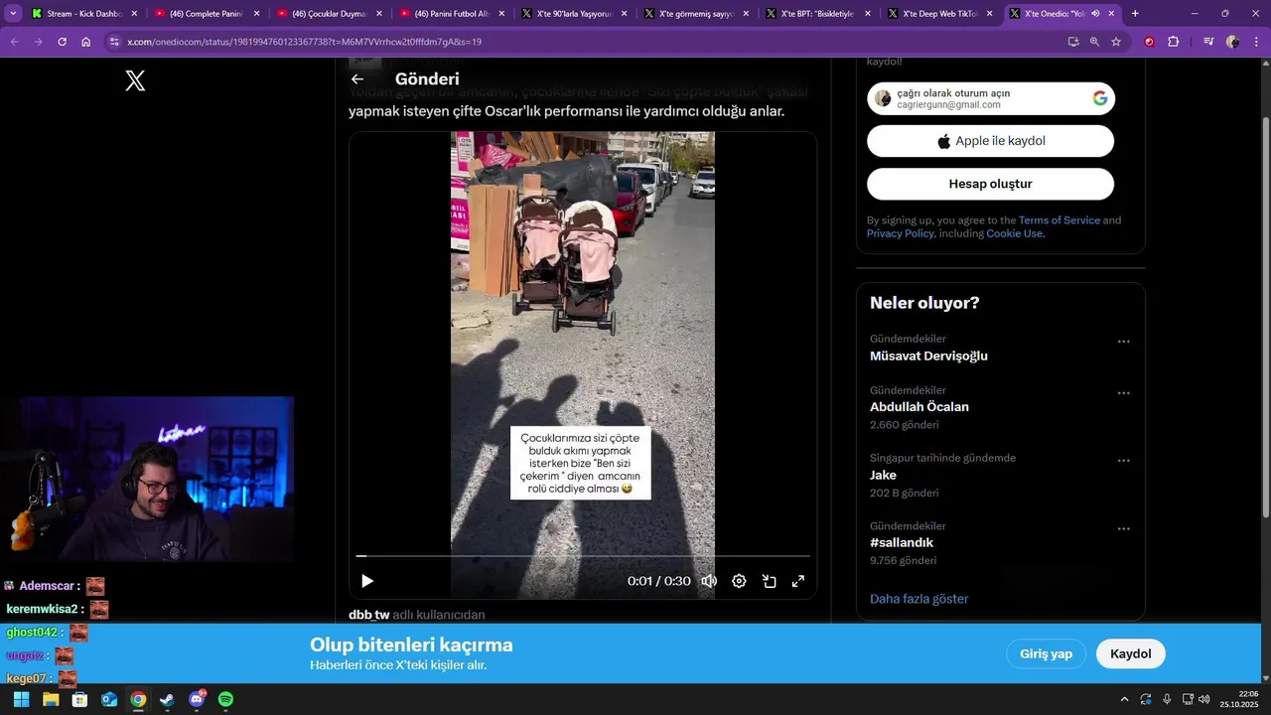Open more options for Müsavat Dervişoğlu trend

pos(1123,342)
